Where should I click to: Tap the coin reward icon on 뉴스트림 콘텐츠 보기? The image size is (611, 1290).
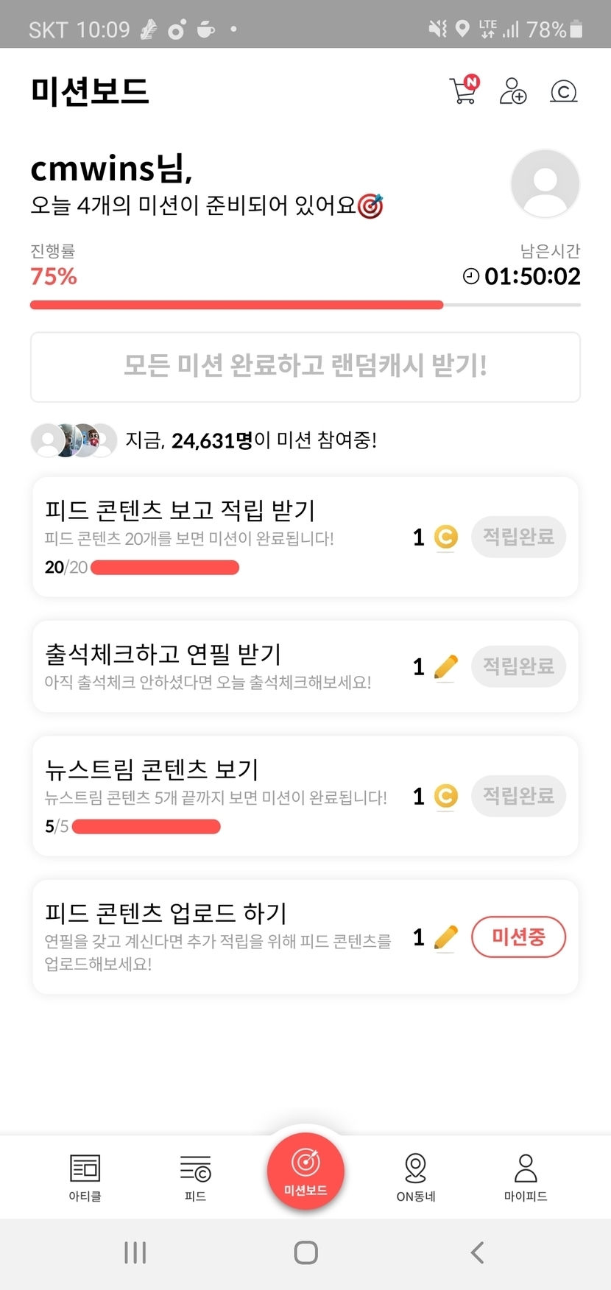(x=446, y=796)
